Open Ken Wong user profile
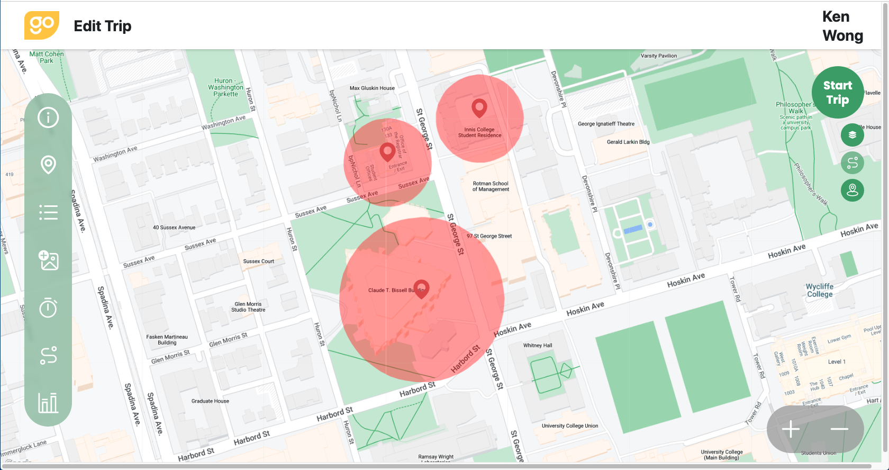 click(x=842, y=26)
